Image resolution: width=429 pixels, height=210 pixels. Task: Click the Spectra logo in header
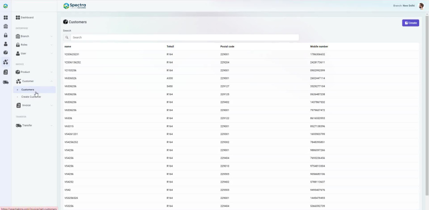coord(74,6)
